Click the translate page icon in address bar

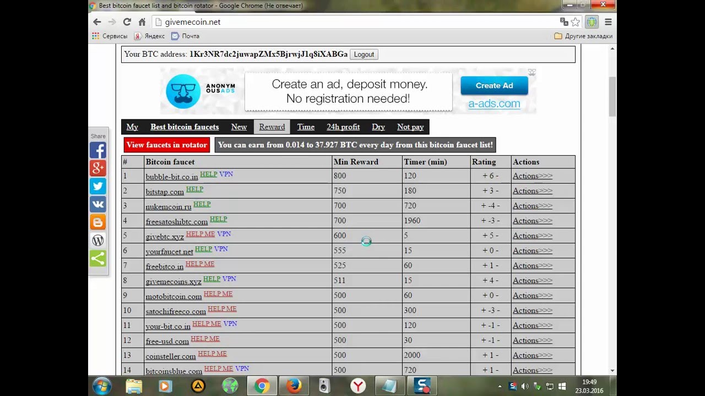coord(564,22)
